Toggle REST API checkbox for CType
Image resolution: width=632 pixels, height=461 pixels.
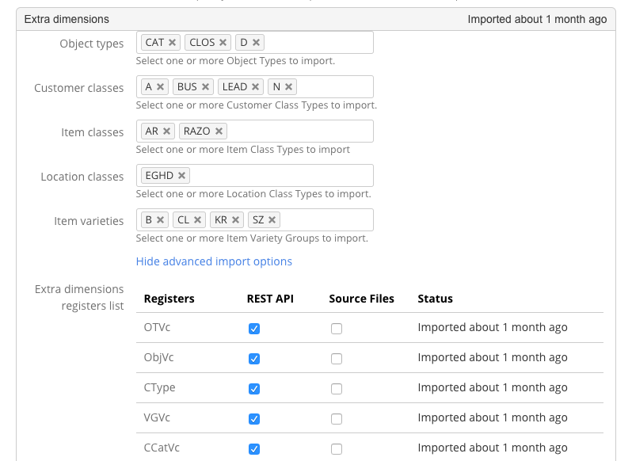254,389
